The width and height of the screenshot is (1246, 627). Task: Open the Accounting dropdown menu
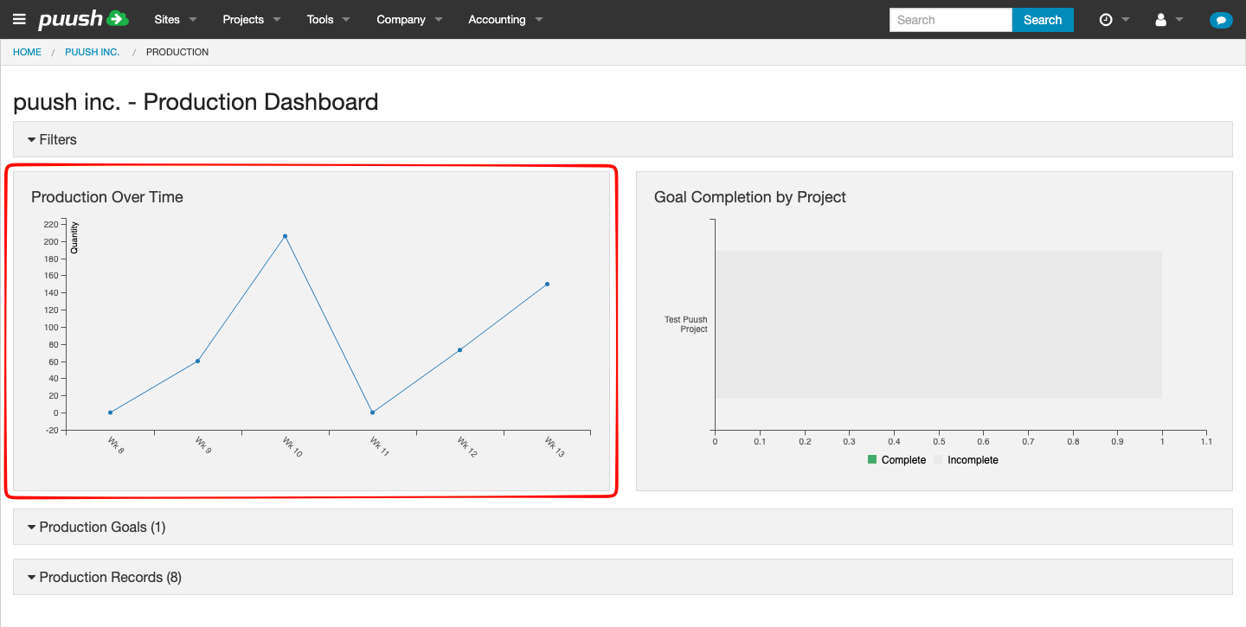pyautogui.click(x=505, y=19)
